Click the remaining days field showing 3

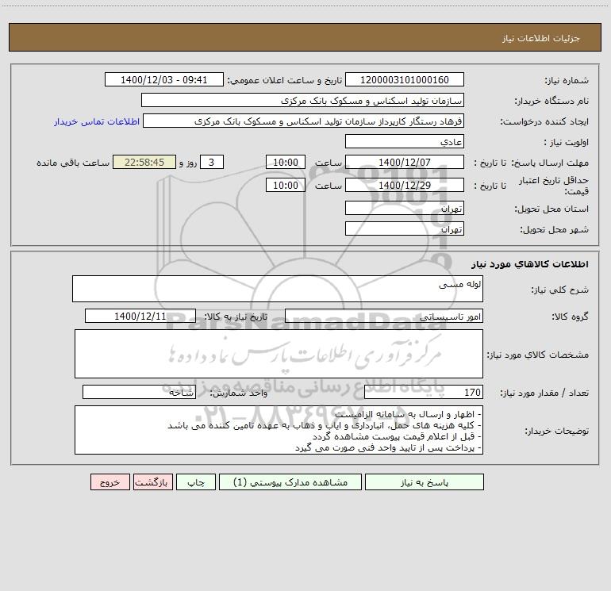coord(212,162)
